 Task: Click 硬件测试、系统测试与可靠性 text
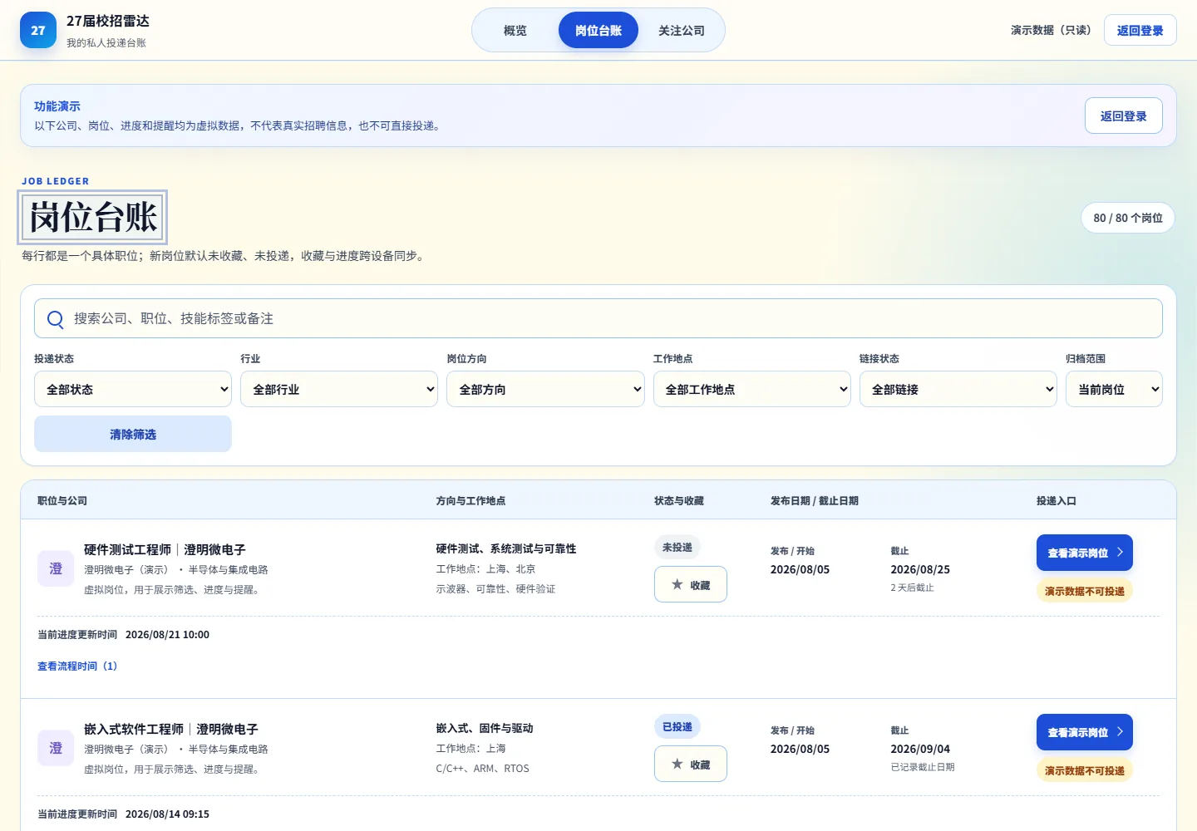pyautogui.click(x=506, y=548)
